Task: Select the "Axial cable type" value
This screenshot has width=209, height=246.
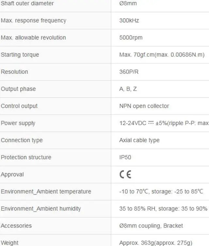Action: tap(139, 140)
